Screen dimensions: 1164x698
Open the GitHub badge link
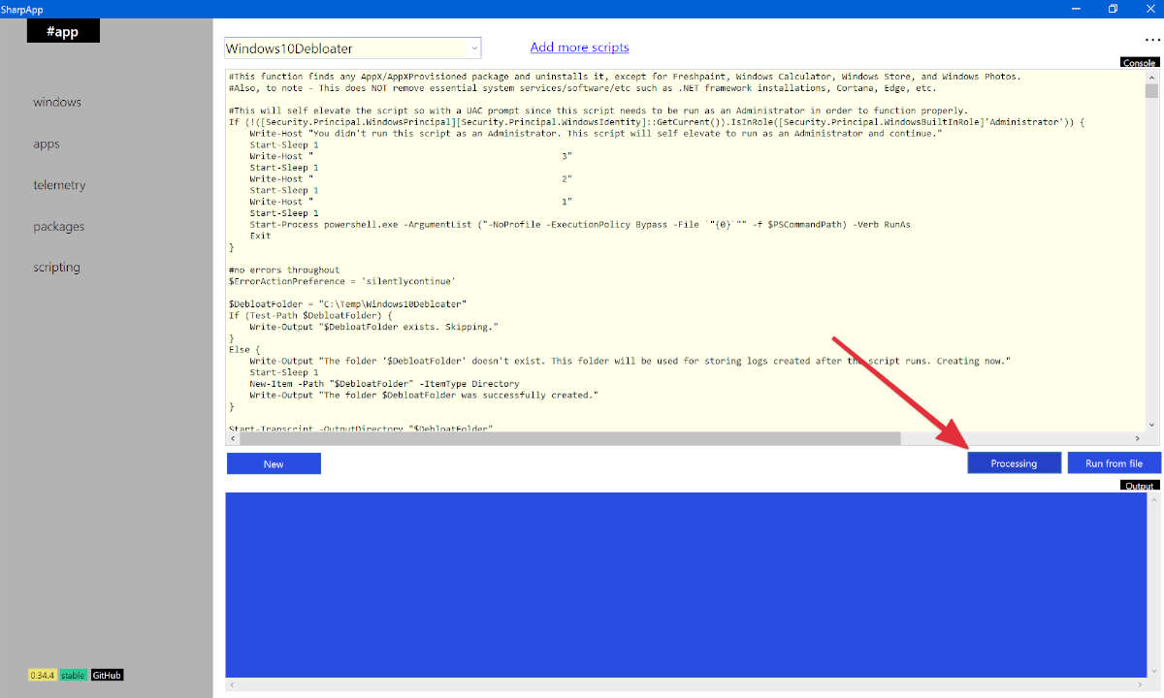pyautogui.click(x=107, y=675)
